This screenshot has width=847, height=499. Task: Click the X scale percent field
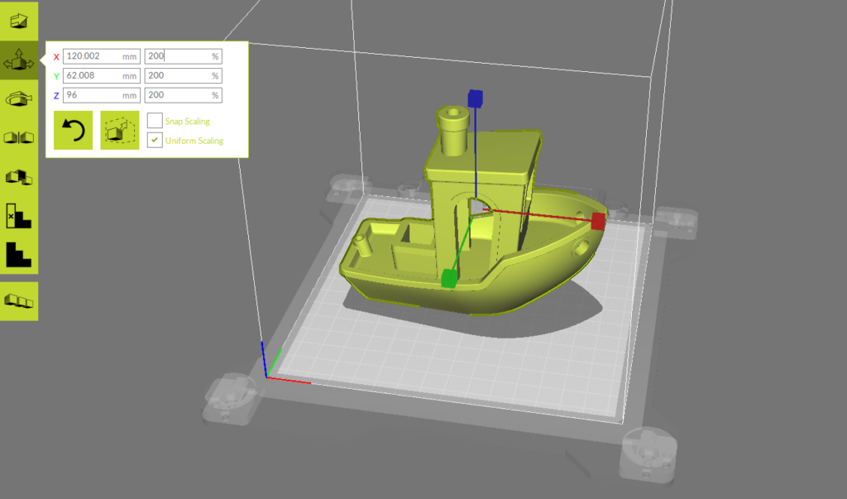coord(183,56)
